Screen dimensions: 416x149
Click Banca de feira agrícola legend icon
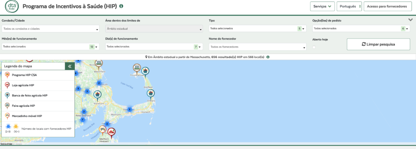coord(7,95)
